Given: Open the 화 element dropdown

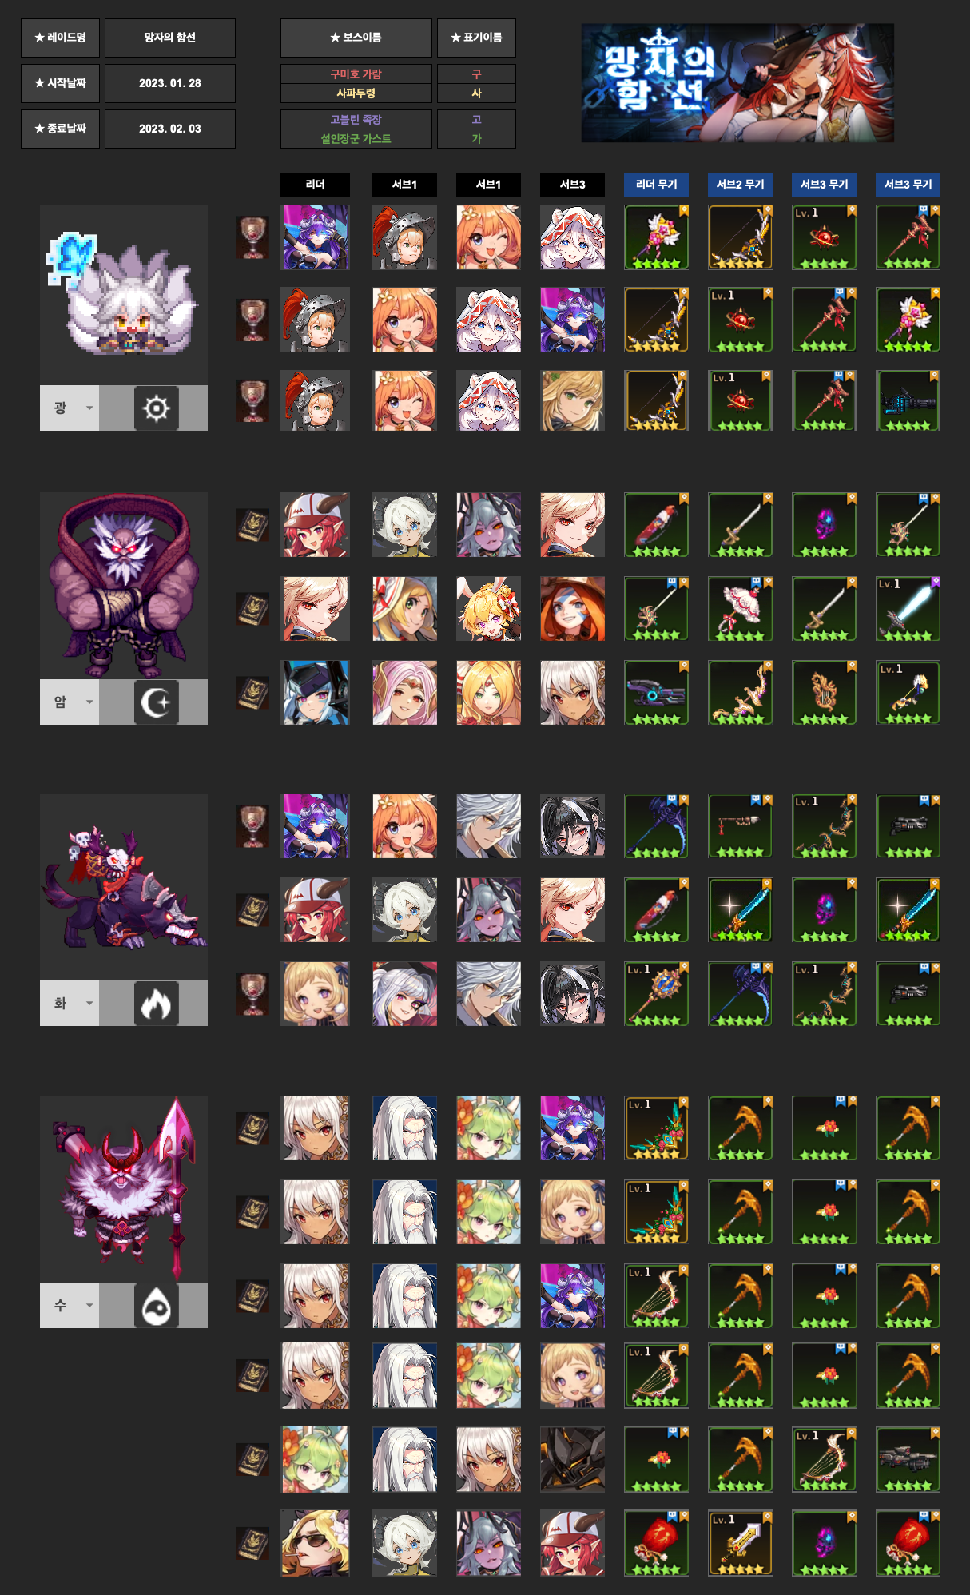Looking at the screenshot, I should tap(70, 1004).
